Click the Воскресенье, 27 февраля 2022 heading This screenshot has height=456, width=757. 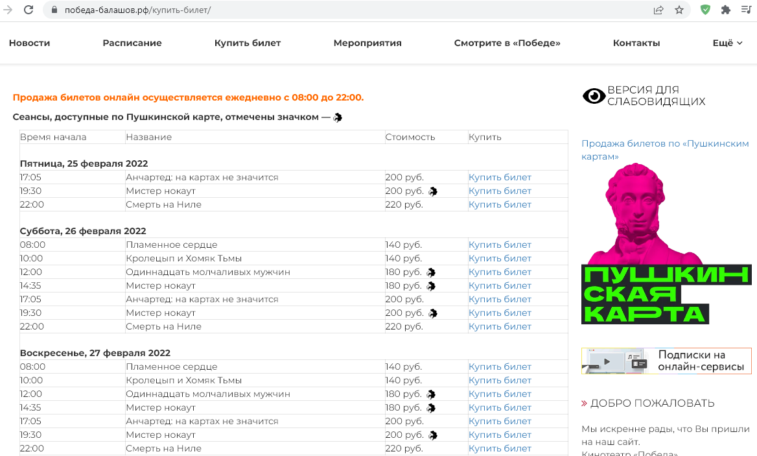[95, 353]
